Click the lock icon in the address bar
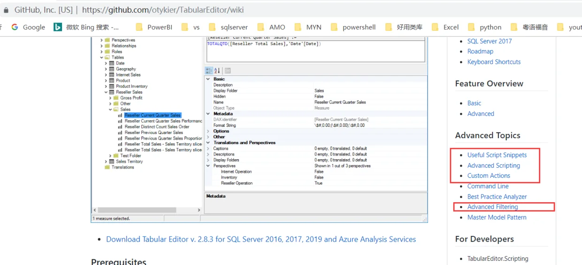The height and width of the screenshot is (265, 582). pyautogui.click(x=6, y=10)
